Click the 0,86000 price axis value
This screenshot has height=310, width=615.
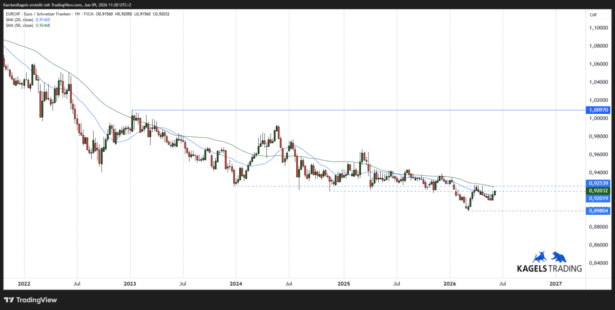point(599,245)
